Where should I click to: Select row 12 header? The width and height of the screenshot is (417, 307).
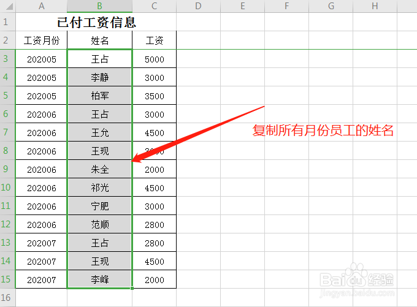pos(7,224)
